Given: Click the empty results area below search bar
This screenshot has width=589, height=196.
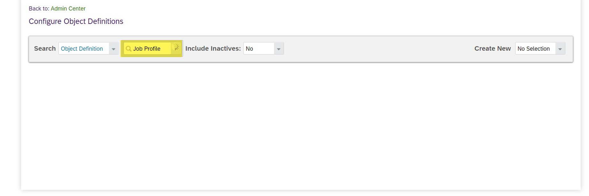Looking at the screenshot, I should [x=301, y=126].
